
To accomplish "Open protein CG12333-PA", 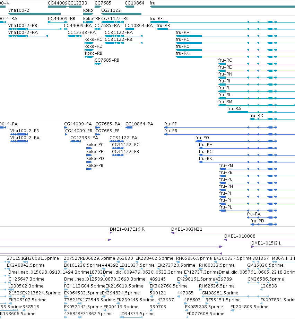I will point(84,138).
